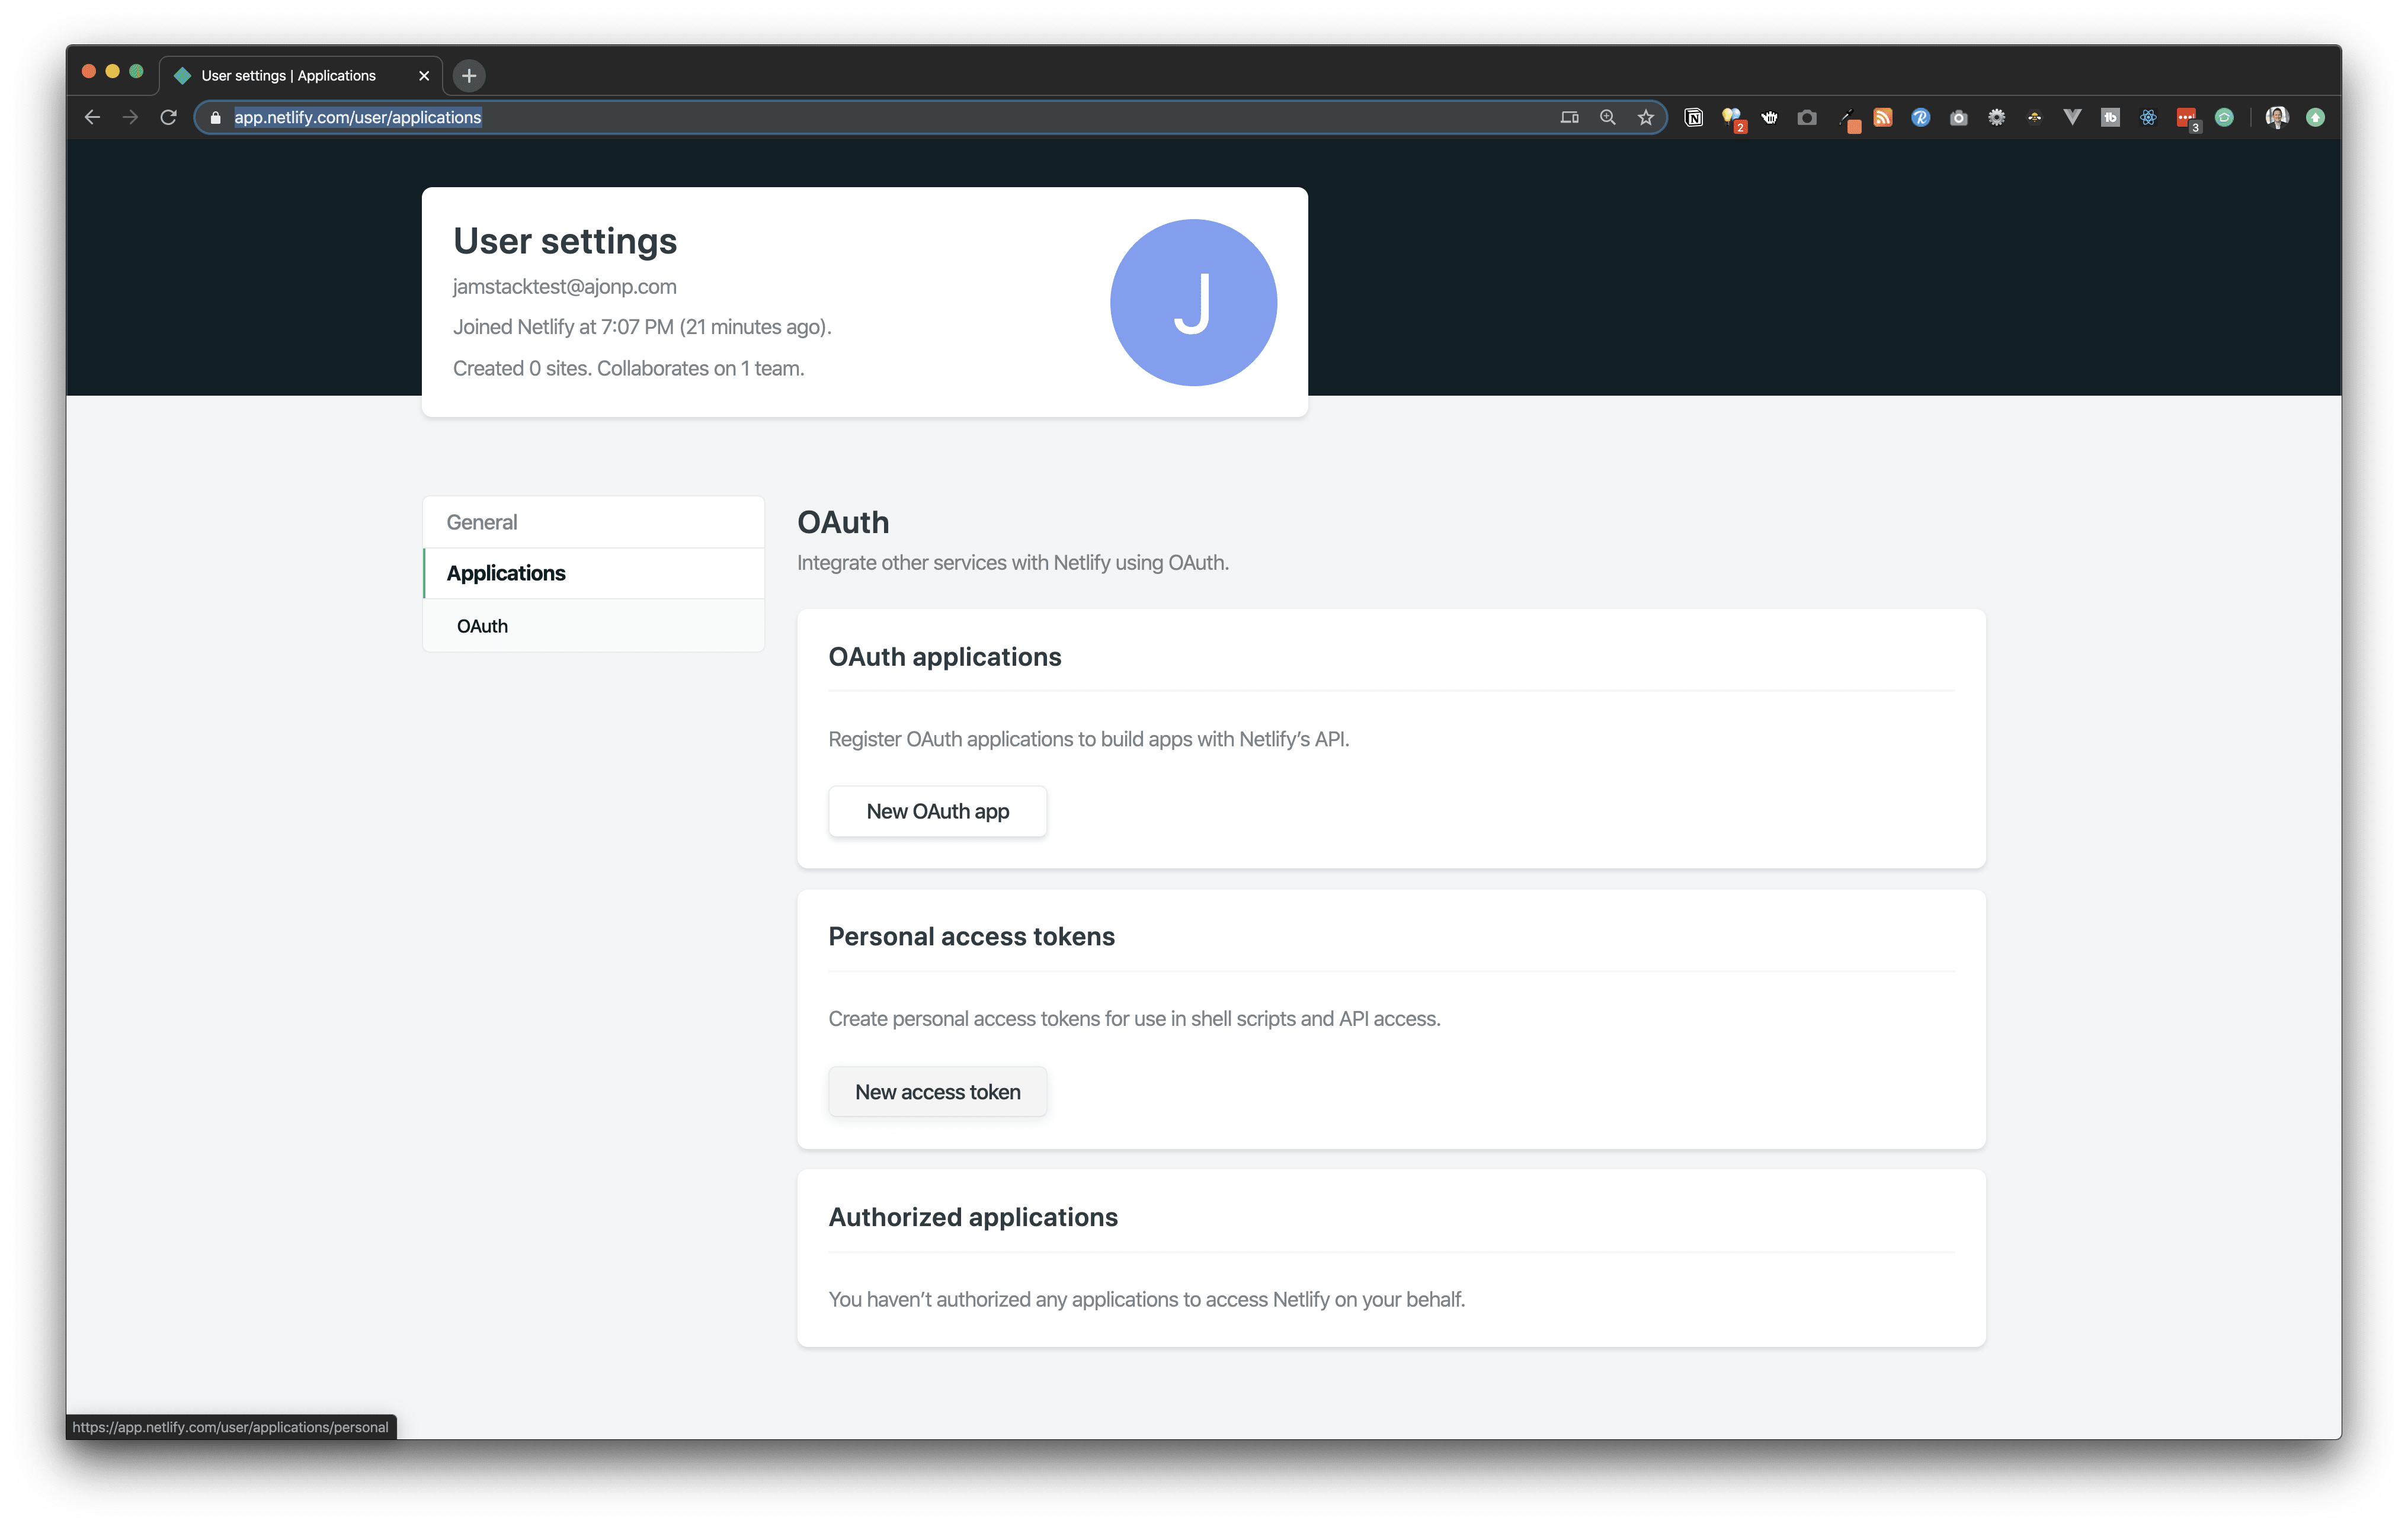Click the 'Joined Netlify at 7:07 PM' text
Viewport: 2408px width, 1527px height.
click(x=642, y=327)
